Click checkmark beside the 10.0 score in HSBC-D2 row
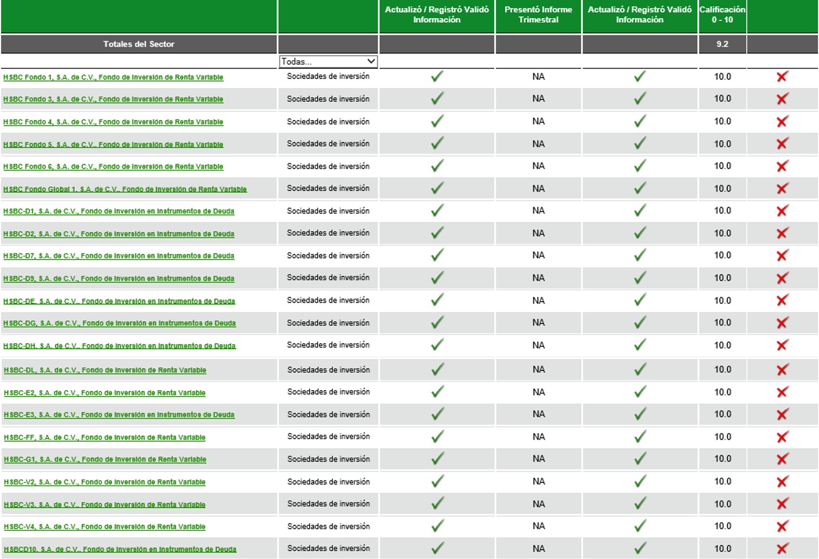 tap(640, 233)
